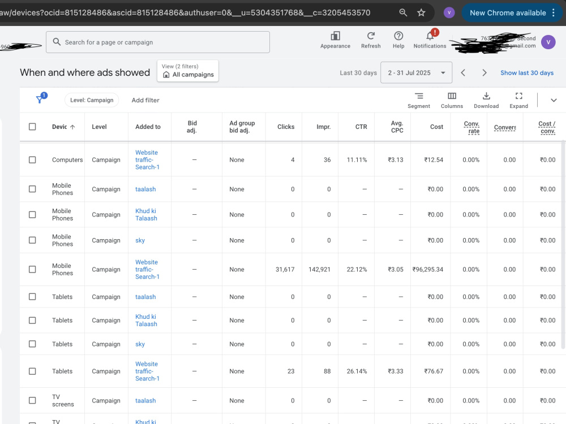
Task: Open the Columns selector icon
Action: tap(452, 96)
